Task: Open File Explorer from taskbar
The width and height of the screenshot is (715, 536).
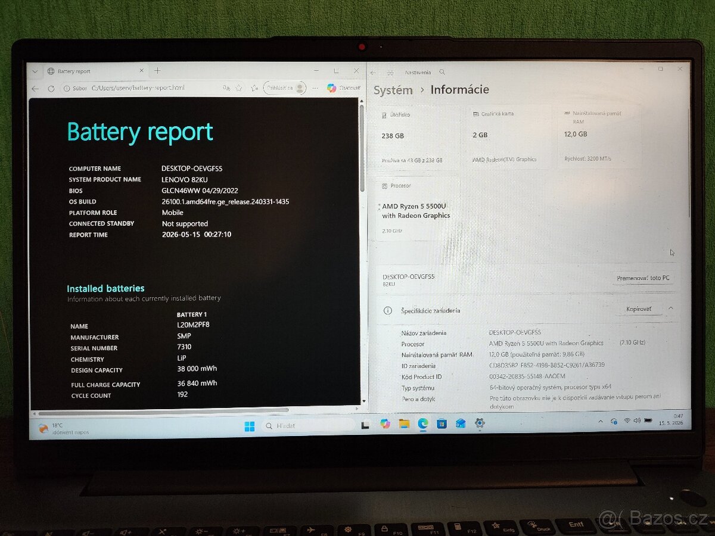Action: click(404, 423)
